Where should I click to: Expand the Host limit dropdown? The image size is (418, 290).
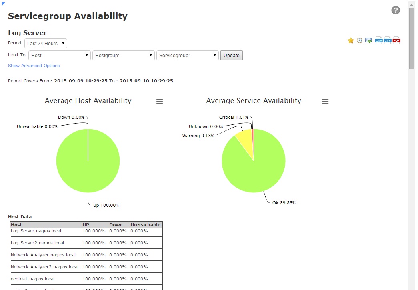point(60,55)
